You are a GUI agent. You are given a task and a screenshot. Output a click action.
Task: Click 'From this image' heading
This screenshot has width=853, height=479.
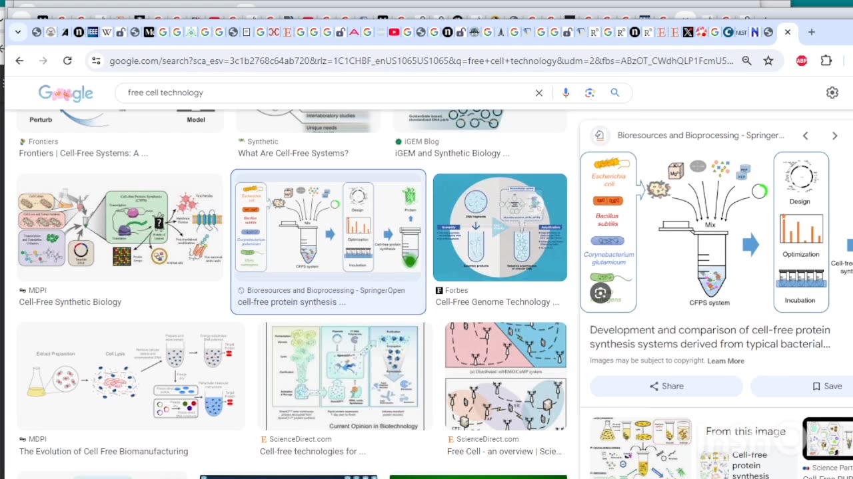coord(746,431)
